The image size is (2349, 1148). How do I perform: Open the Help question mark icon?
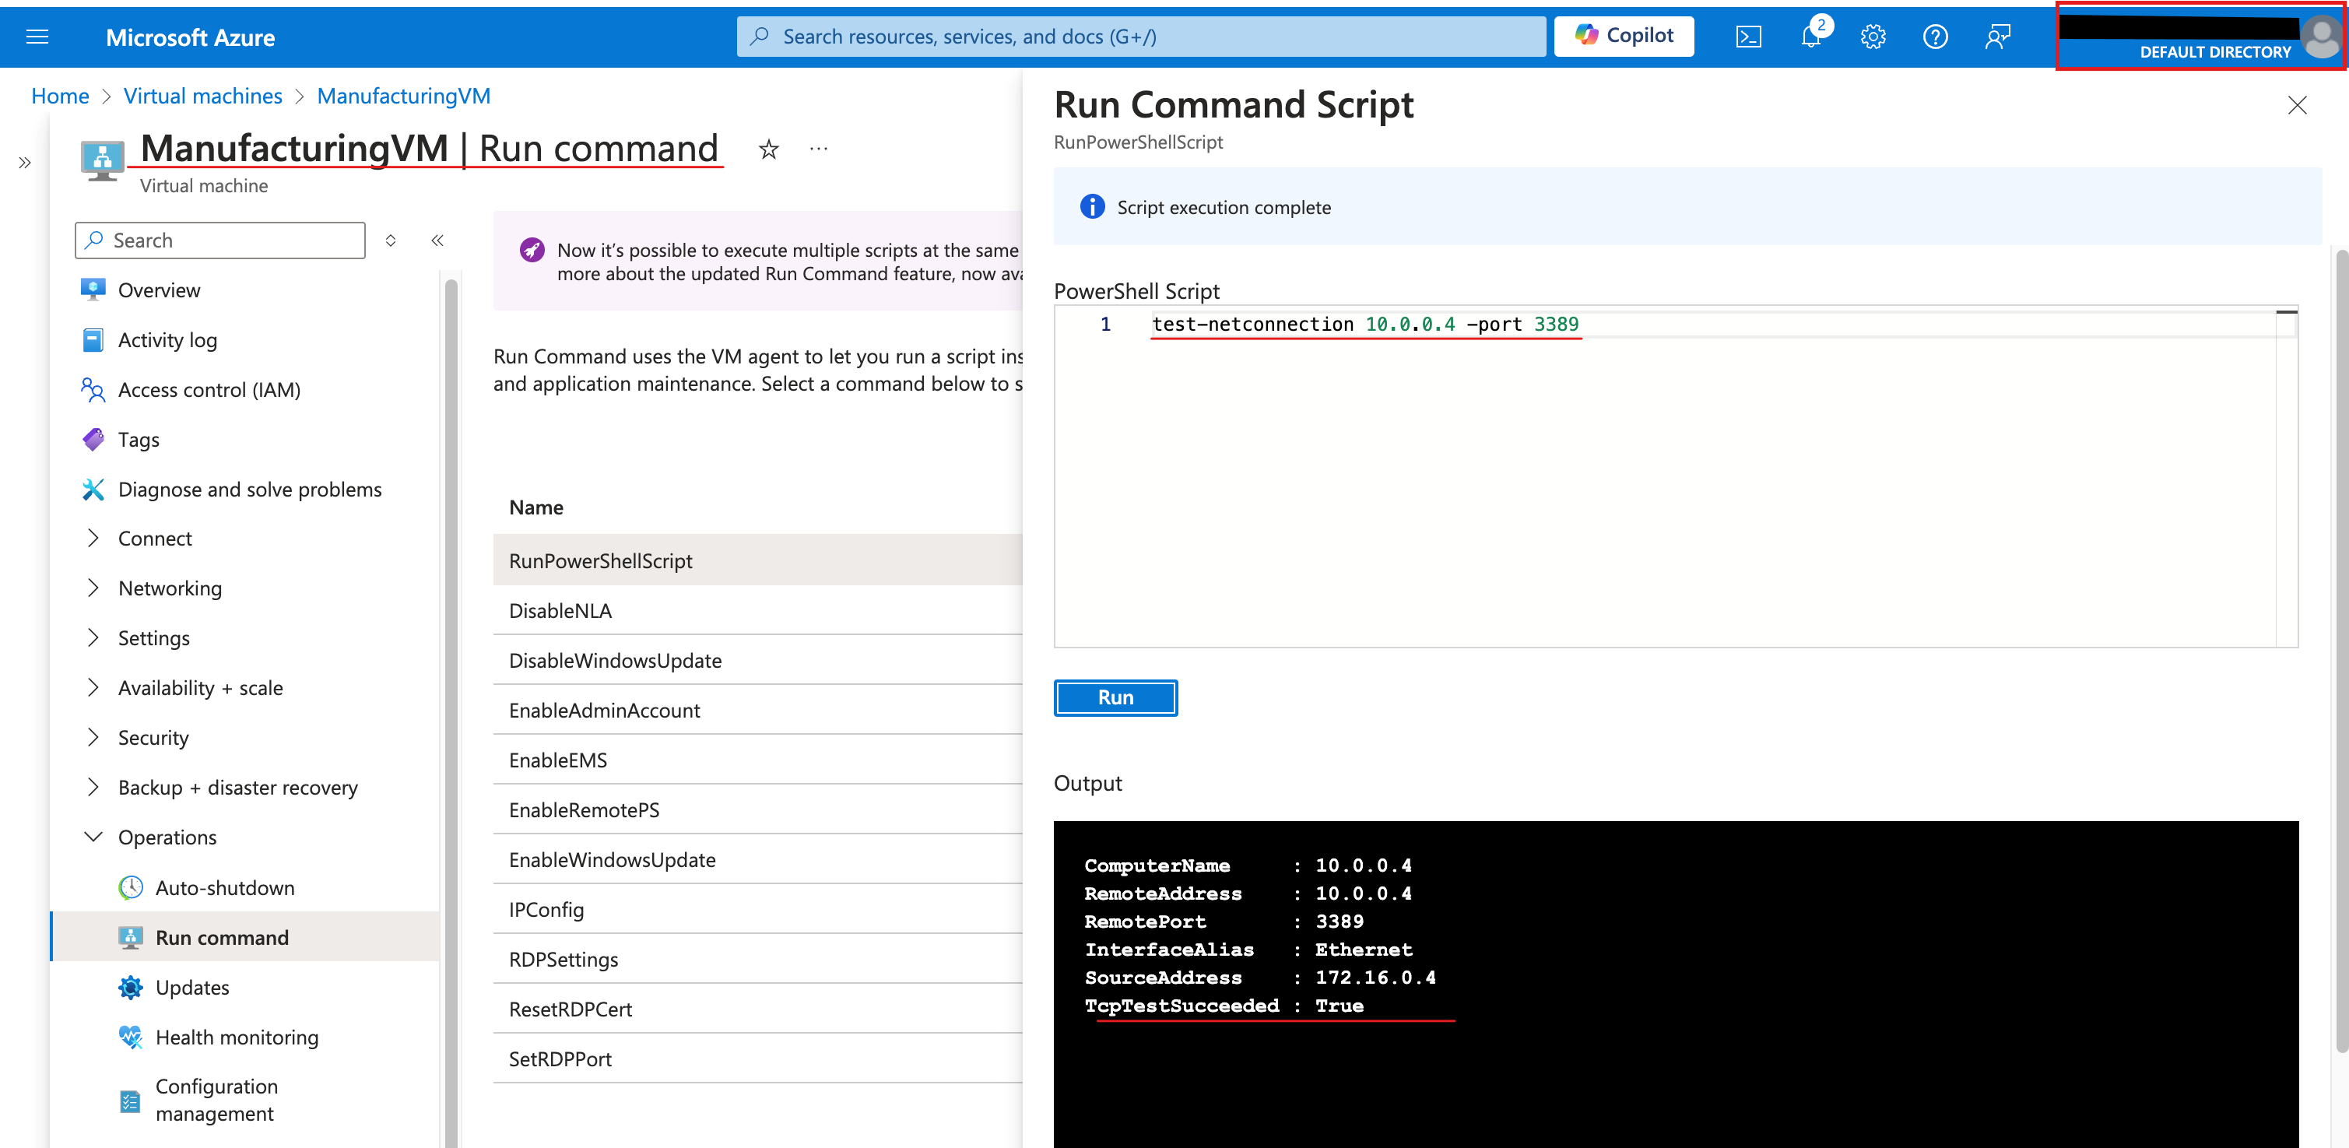(x=1935, y=37)
